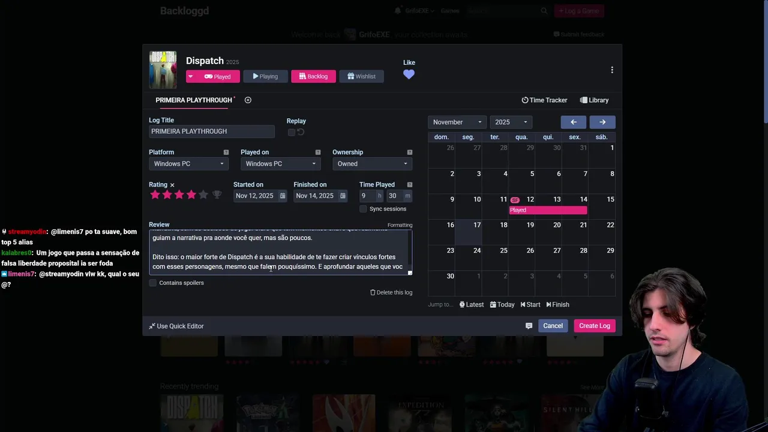Toggle the Wishlist status button
The width and height of the screenshot is (768, 432).
[361, 76]
